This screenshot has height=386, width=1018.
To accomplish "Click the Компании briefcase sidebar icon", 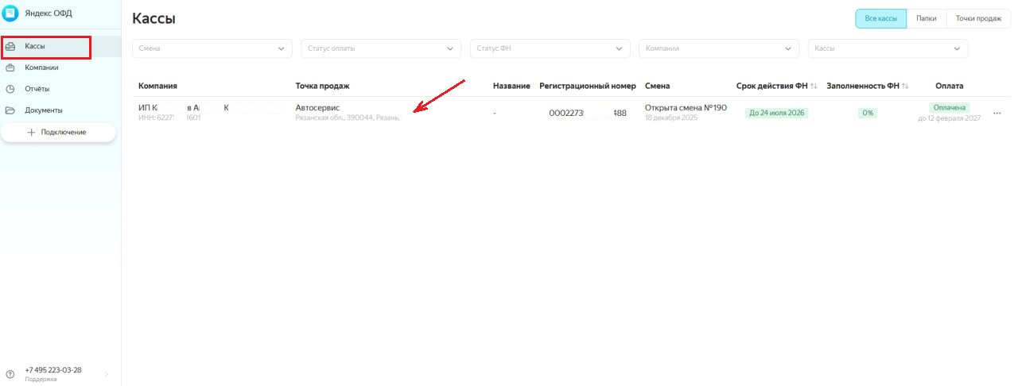I will click(x=10, y=68).
